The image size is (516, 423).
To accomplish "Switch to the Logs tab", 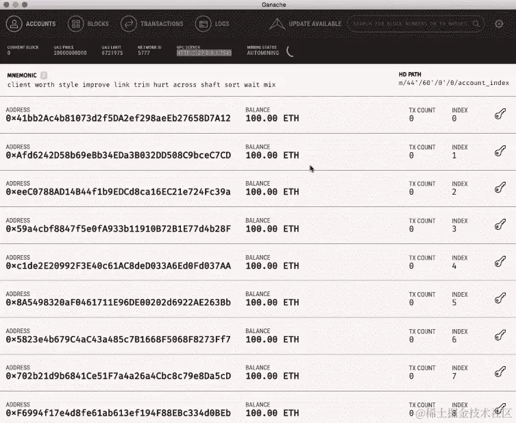I will click(212, 24).
